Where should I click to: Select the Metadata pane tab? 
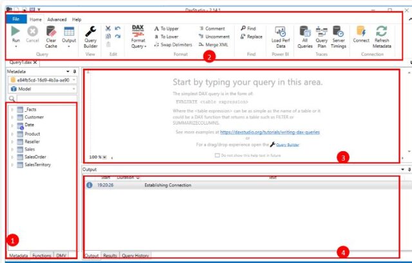tap(19, 255)
